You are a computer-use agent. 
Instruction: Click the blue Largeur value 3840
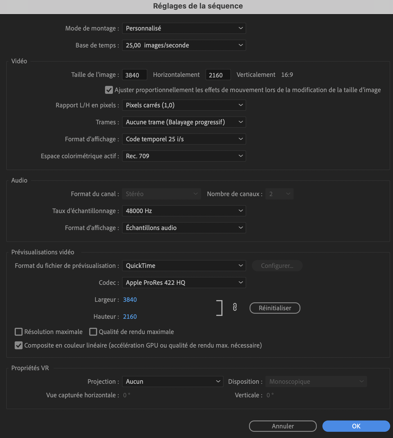tap(130, 300)
